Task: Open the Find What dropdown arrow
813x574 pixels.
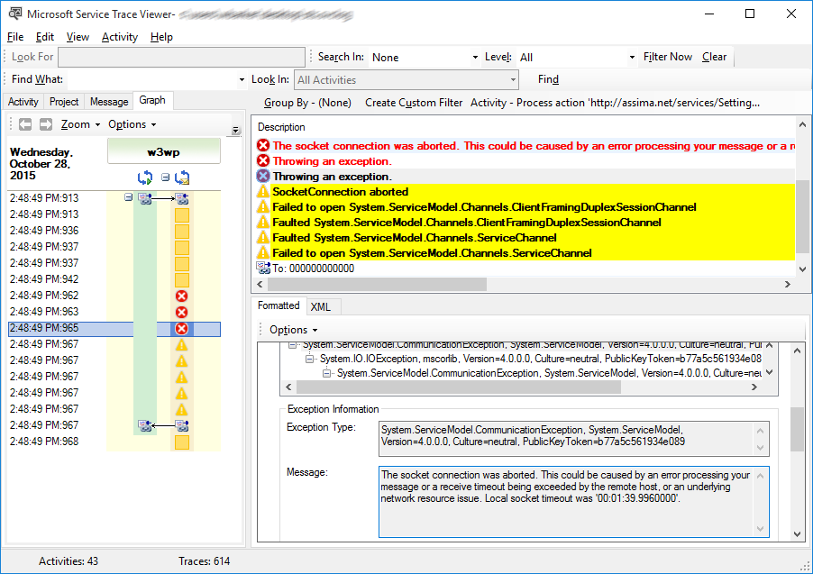Action: click(x=242, y=80)
